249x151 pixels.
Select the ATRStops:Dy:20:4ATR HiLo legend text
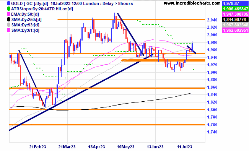(42, 9)
